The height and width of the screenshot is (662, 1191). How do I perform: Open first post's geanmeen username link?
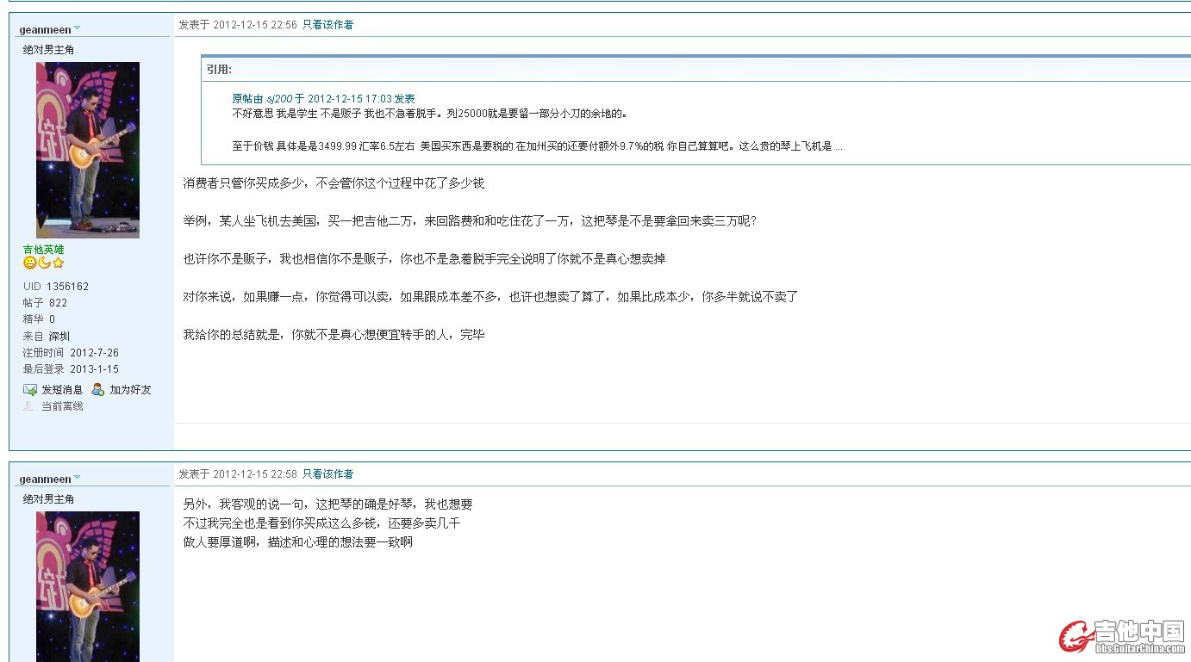tap(45, 30)
